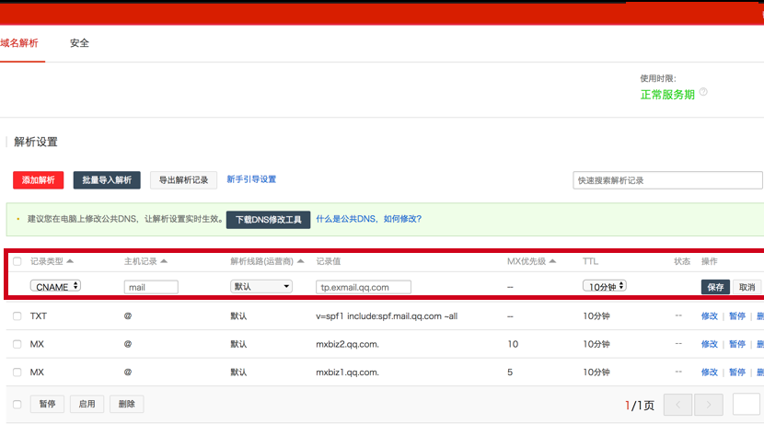Sort by 记录类型 using its arrow icon
764x424 pixels.
pos(70,261)
